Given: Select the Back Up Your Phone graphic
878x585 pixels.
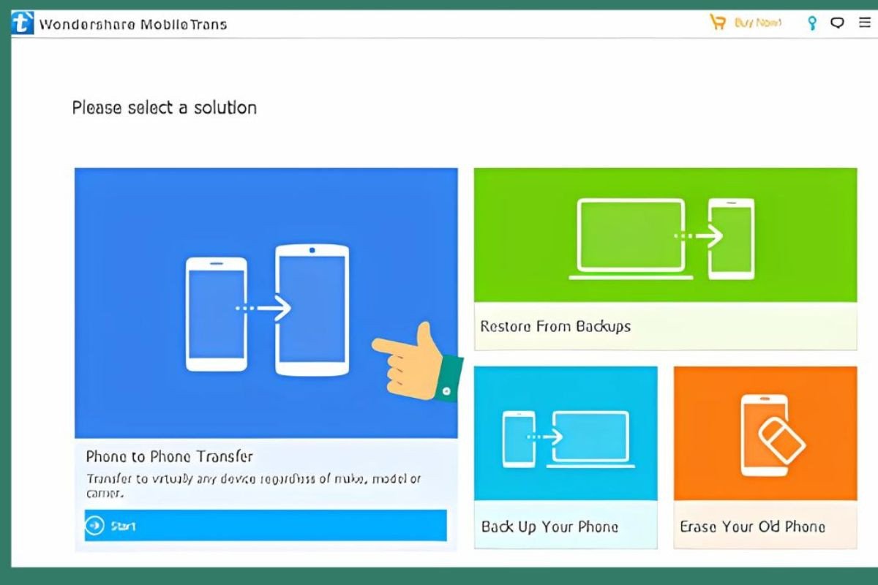Looking at the screenshot, I should (566, 439).
